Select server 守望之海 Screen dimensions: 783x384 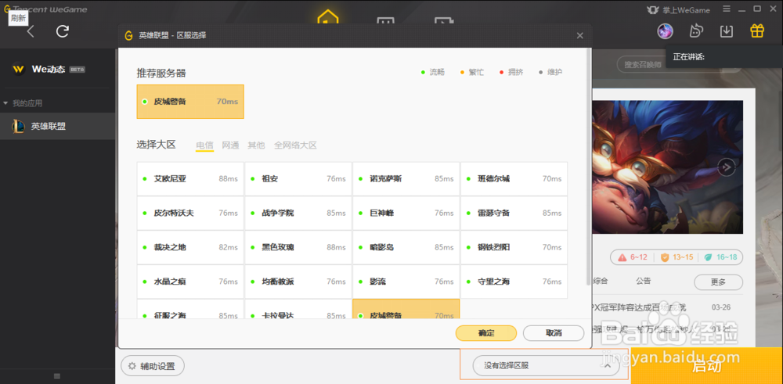(514, 282)
